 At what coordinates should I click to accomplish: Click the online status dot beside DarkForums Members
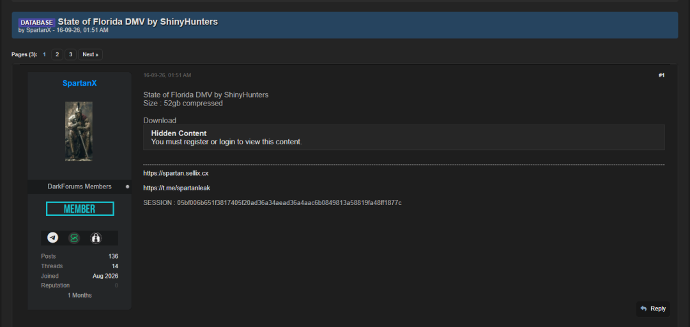point(128,186)
